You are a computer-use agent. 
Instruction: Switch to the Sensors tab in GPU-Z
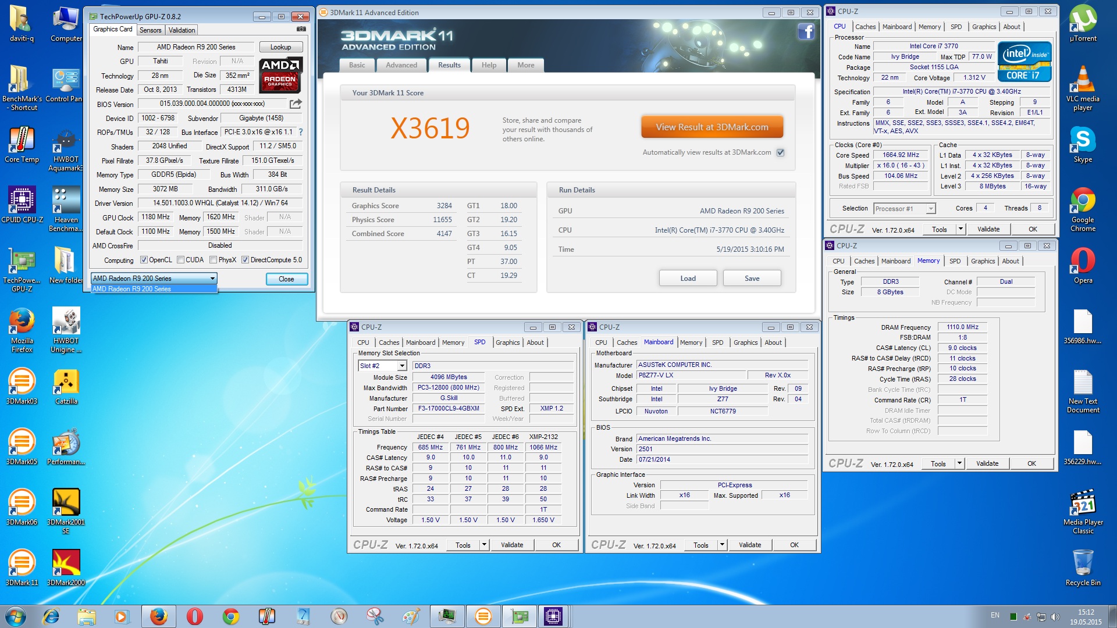(150, 30)
